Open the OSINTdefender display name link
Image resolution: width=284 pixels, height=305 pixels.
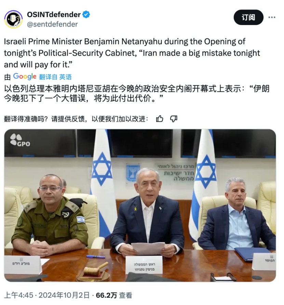click(54, 15)
